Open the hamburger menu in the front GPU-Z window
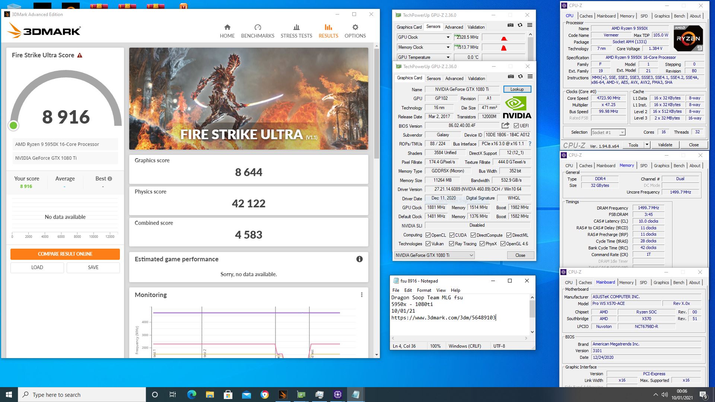This screenshot has height=402, width=715. pos(530,76)
